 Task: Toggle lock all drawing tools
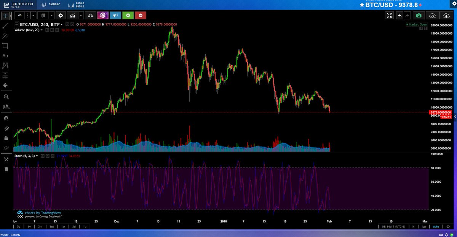click(x=5, y=138)
